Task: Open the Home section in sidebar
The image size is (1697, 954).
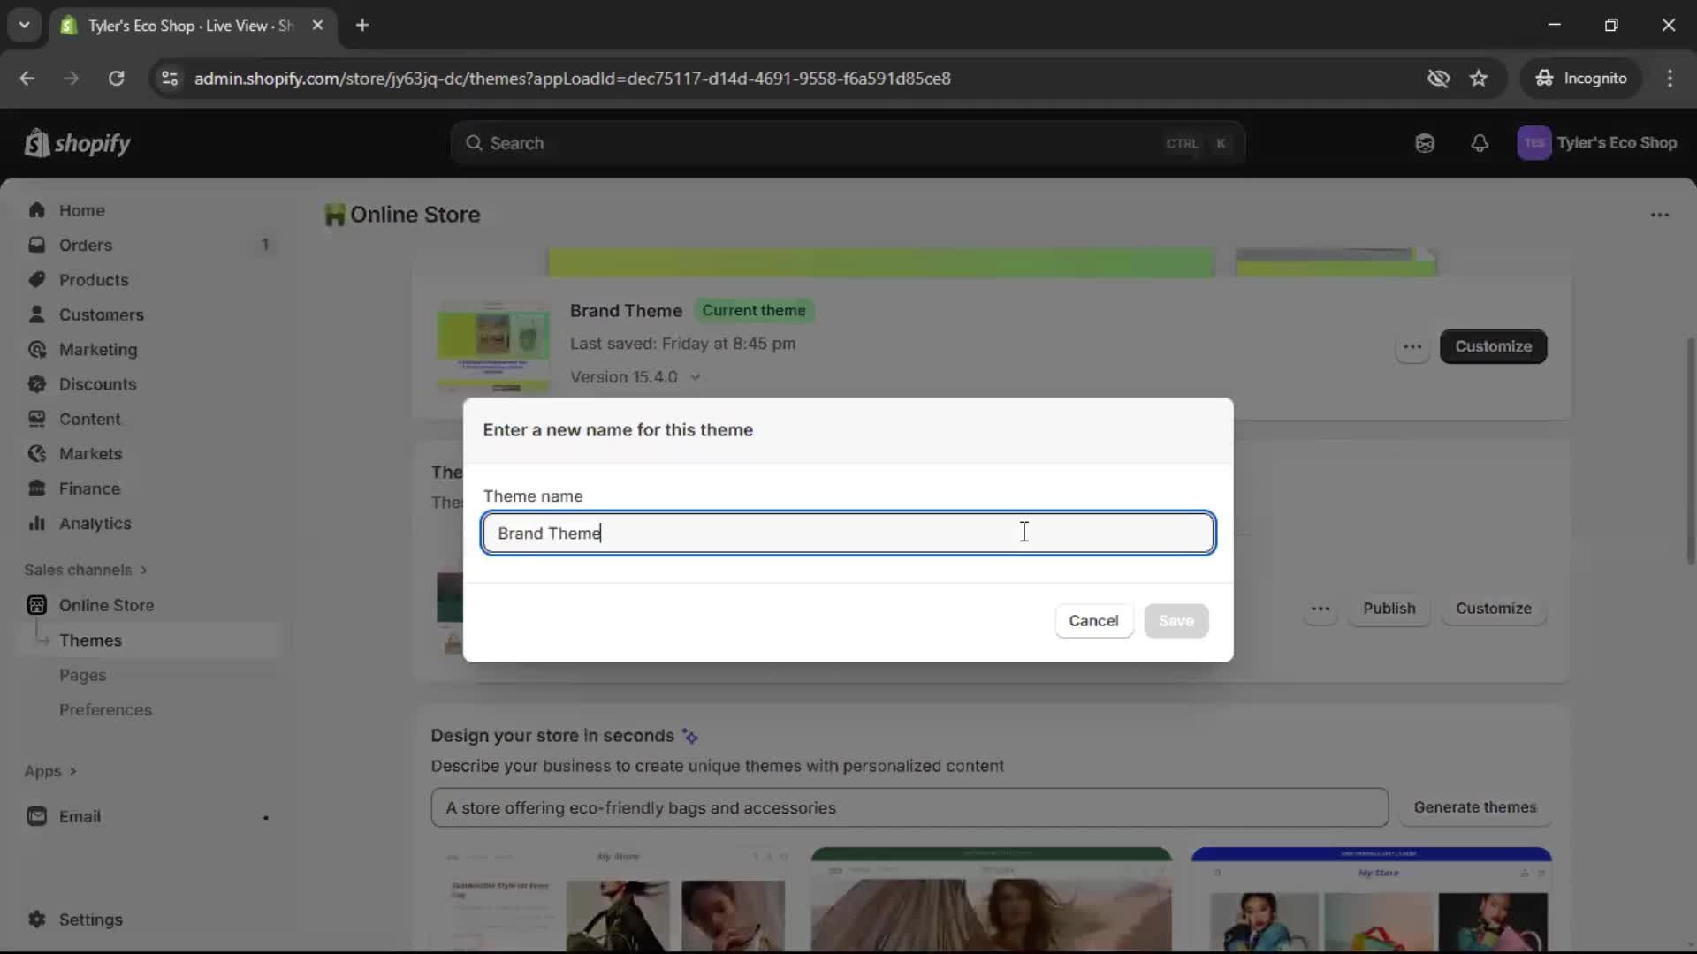Action: click(x=80, y=209)
